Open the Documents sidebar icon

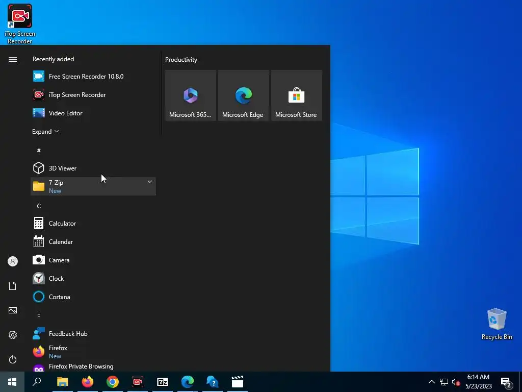click(13, 286)
